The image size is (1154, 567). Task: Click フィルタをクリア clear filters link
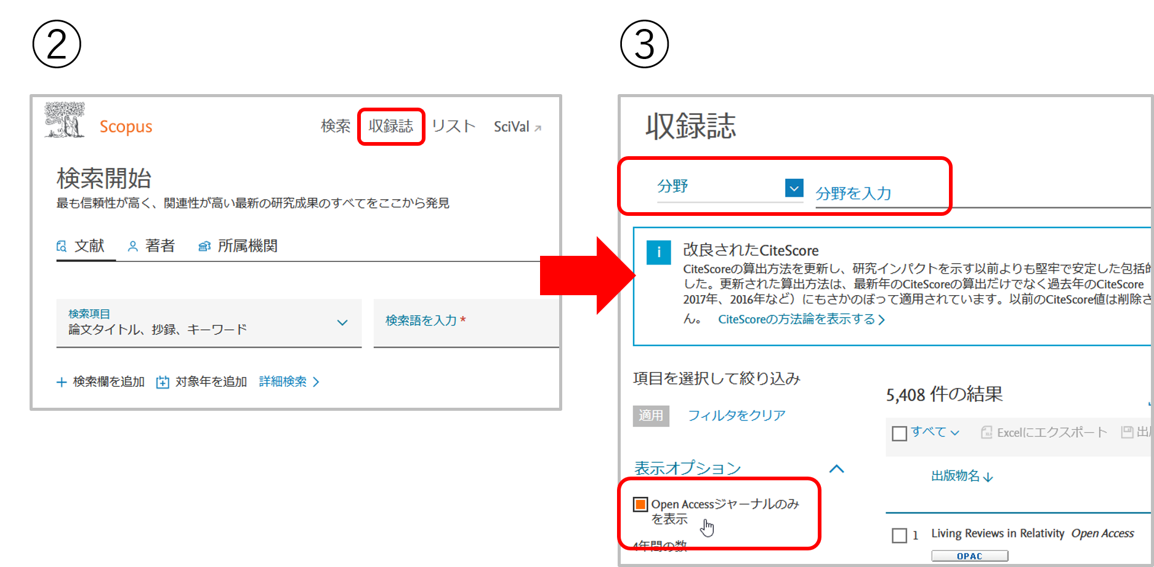click(736, 416)
